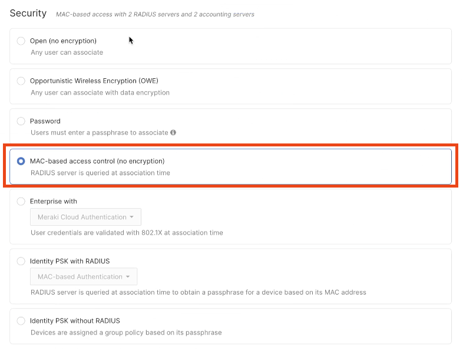Select Identity PSK with RADIUS radio button
Image resolution: width=463 pixels, height=351 pixels.
(x=21, y=261)
